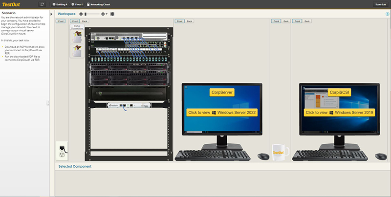This screenshot has width=391, height=197.
Task: Click the CorpServer mouse
Action: [x=263, y=157]
